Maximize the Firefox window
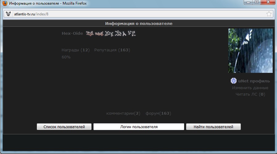This screenshot has height=154, width=277. tap(257, 2)
